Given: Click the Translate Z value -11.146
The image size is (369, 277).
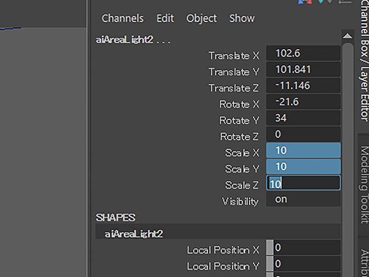Looking at the screenshot, I should click(x=303, y=86).
